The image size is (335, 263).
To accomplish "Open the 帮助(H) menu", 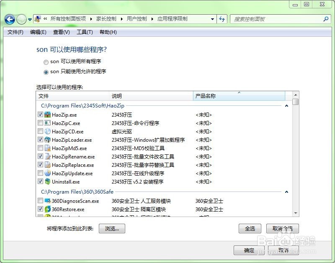I will [108, 32].
